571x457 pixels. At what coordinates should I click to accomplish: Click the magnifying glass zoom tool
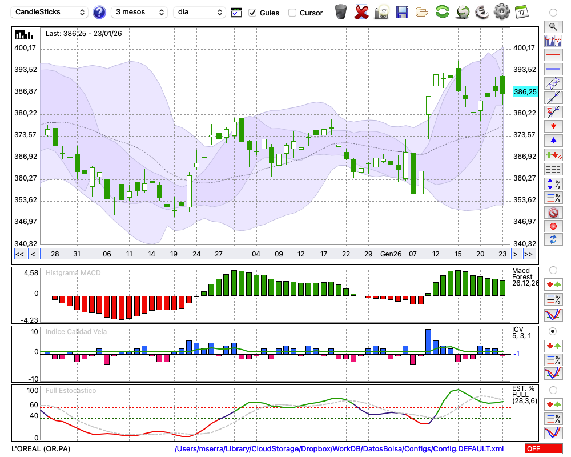553,26
